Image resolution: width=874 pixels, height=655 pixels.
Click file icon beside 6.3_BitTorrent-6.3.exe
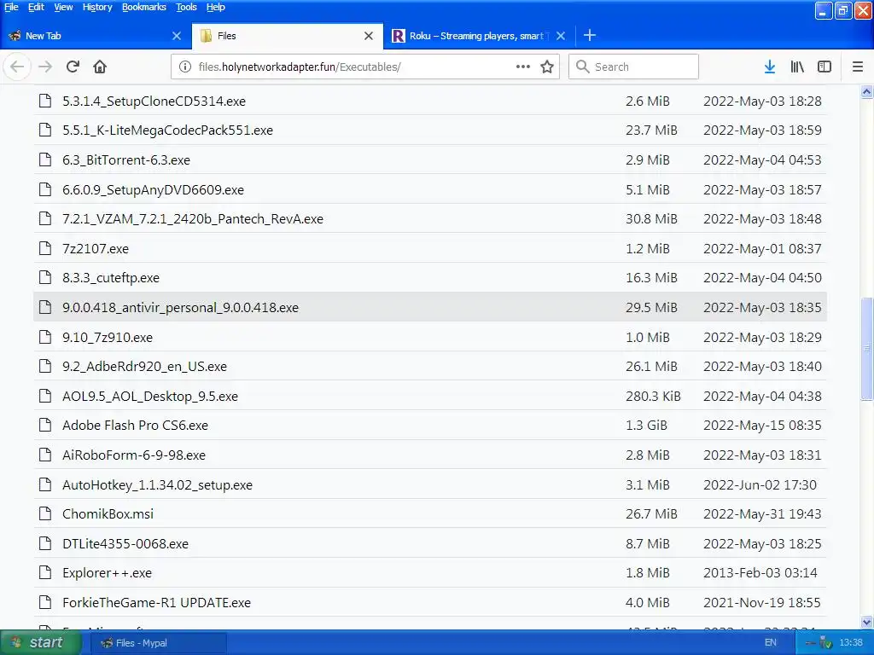tap(45, 159)
